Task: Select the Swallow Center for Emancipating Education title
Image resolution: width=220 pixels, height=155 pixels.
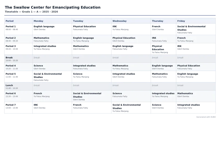Action: click(53, 7)
